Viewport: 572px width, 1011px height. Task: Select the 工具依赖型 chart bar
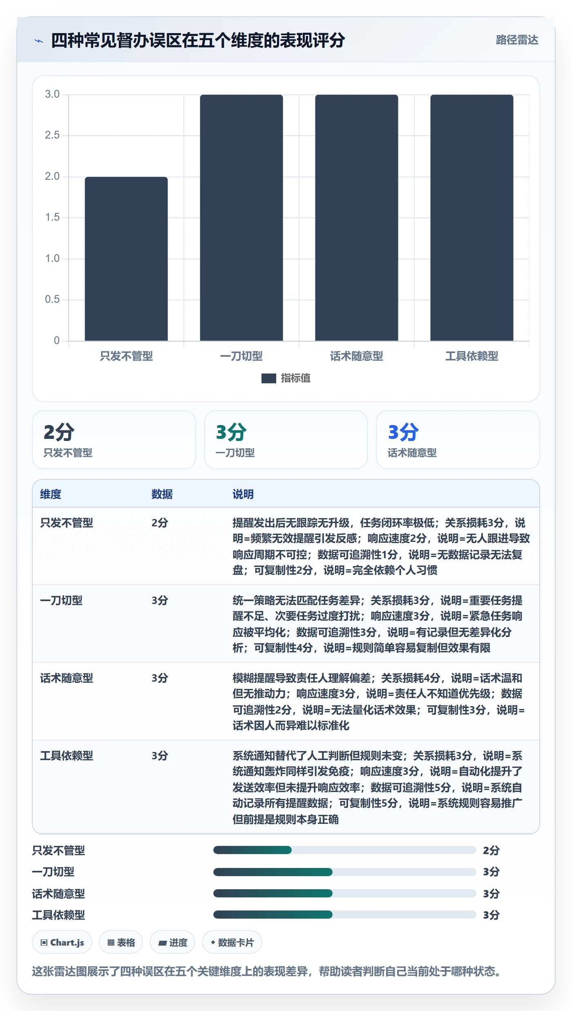pos(472,218)
